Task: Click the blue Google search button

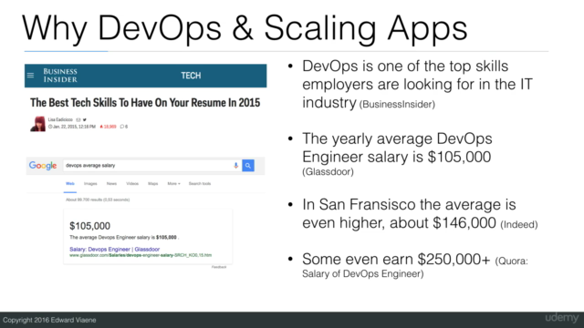Action: pyautogui.click(x=248, y=166)
